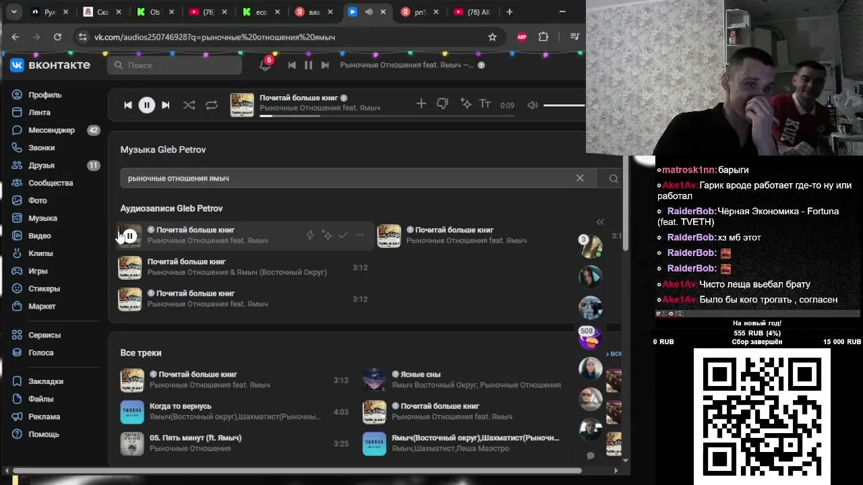Viewport: 863px width, 485px height.
Task: Switch to the 'Ob' Kinopoisk tab
Action: coord(154,11)
